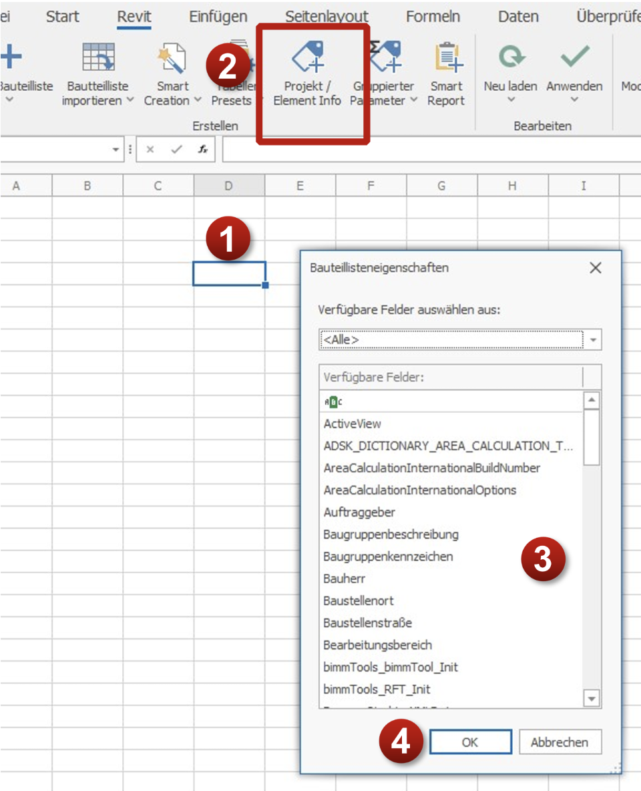
Task: Select Baustellenstraße field
Action: 451,623
